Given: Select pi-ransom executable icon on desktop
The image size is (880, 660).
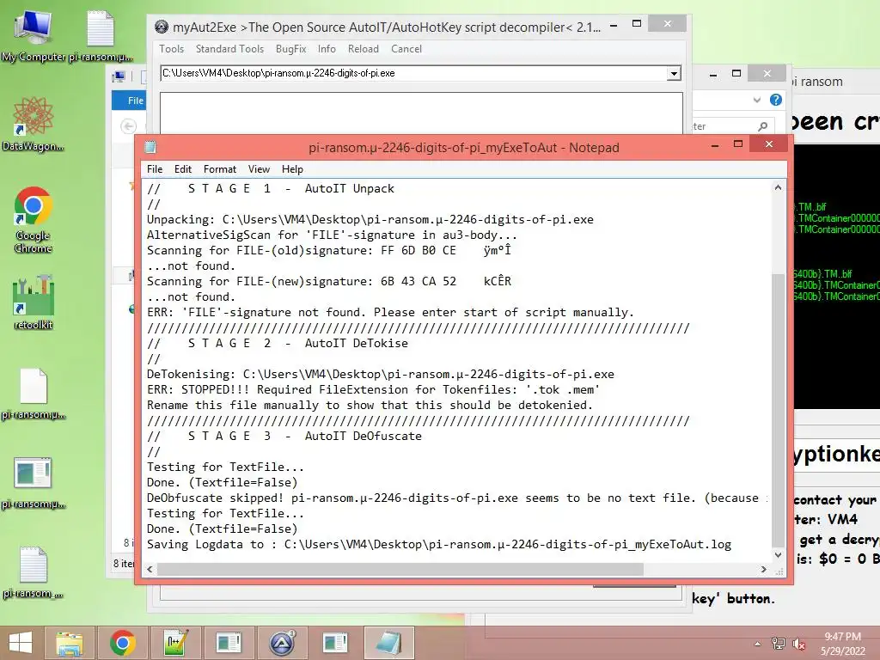Looking at the screenshot, I should point(34,483).
